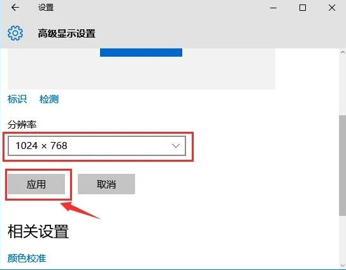Maximize the 设置 window
The image size is (346, 270).
303,8
